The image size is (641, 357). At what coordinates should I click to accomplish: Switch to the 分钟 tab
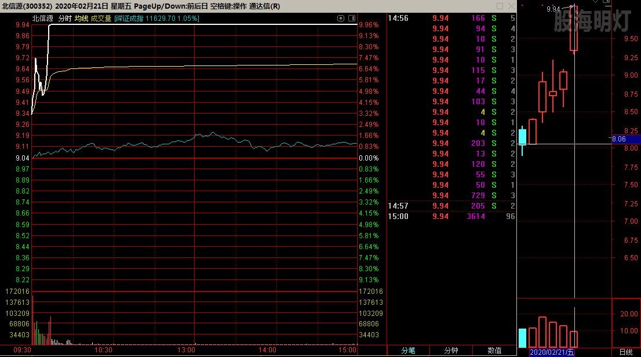[451, 351]
